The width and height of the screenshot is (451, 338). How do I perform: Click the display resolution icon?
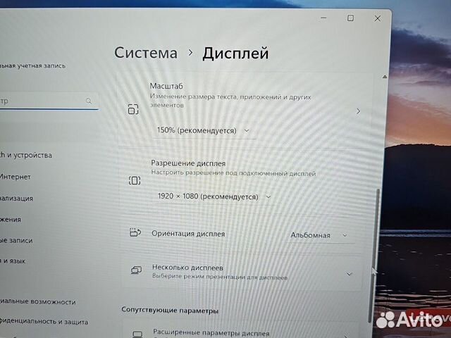135,180
